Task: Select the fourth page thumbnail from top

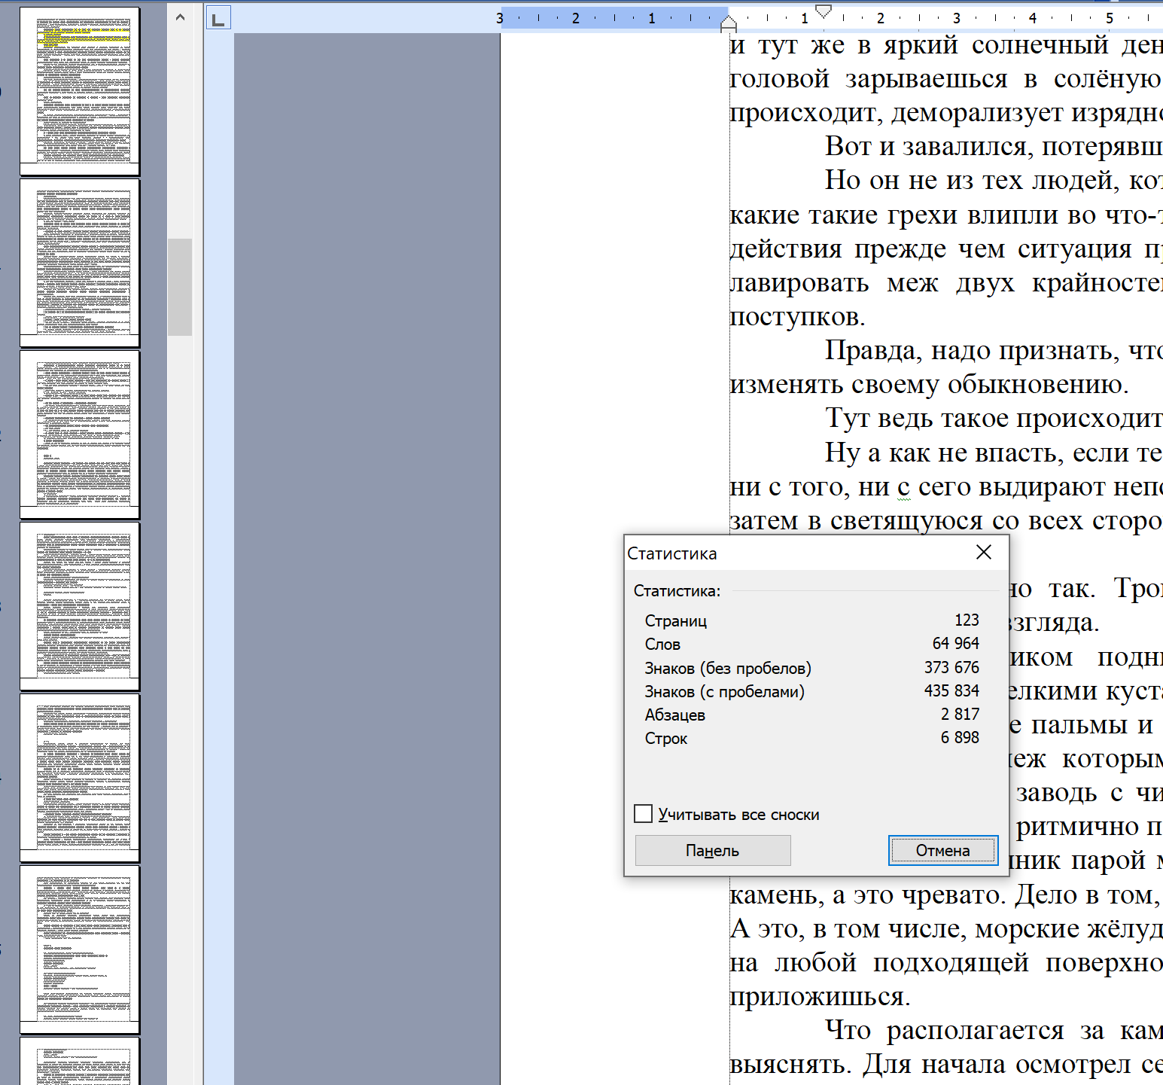Action: coord(81,605)
